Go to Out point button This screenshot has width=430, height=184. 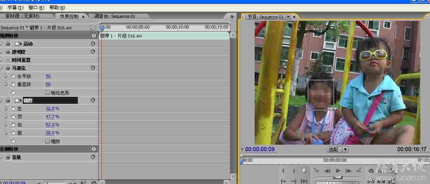click(x=294, y=181)
